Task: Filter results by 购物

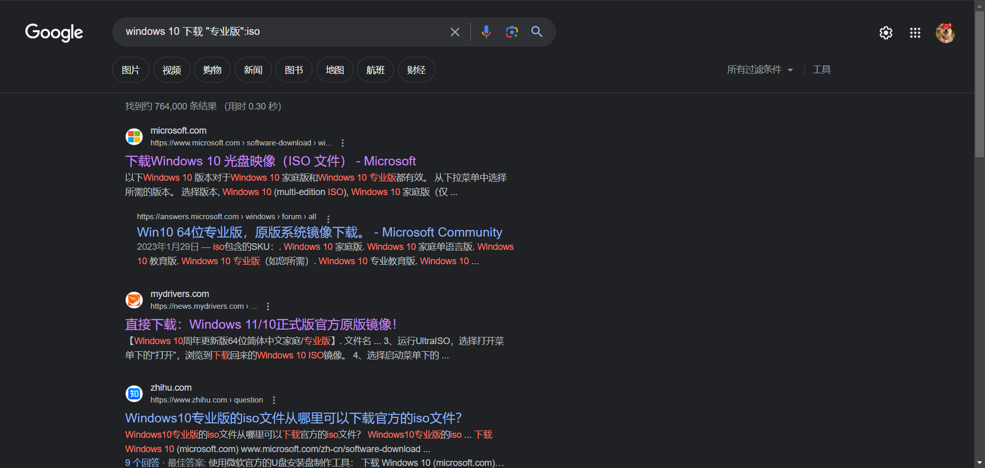Action: coord(212,70)
